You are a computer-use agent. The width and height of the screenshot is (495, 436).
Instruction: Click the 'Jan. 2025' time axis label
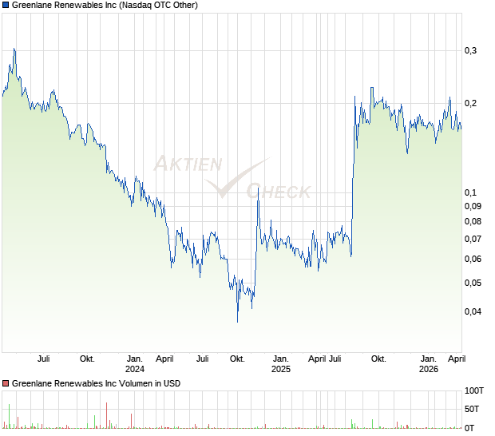(x=281, y=364)
